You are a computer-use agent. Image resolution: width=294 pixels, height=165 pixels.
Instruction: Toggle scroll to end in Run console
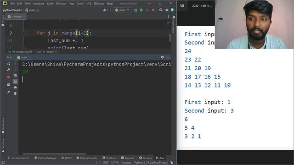pyautogui.click(x=15, y=82)
